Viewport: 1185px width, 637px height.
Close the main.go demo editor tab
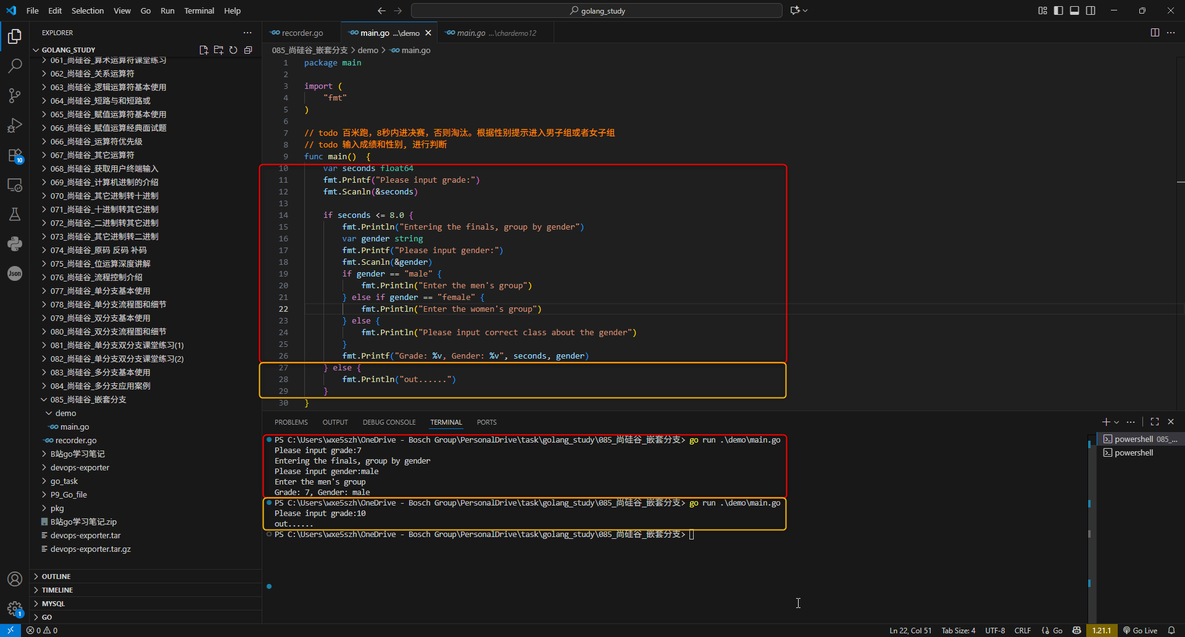pyautogui.click(x=428, y=33)
